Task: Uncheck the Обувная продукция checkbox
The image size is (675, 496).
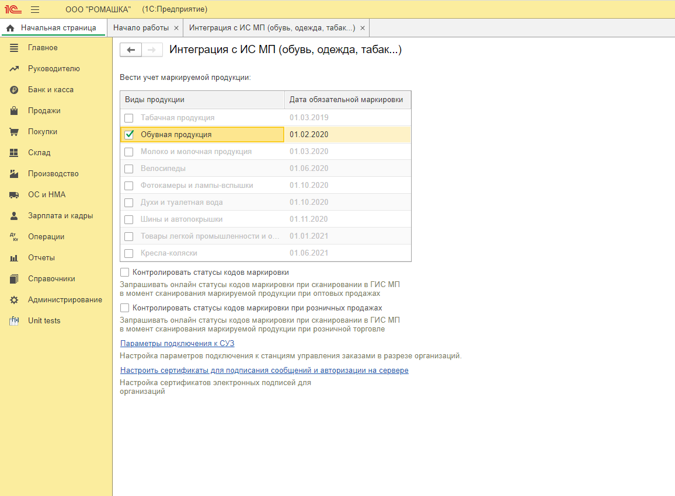Action: (128, 135)
